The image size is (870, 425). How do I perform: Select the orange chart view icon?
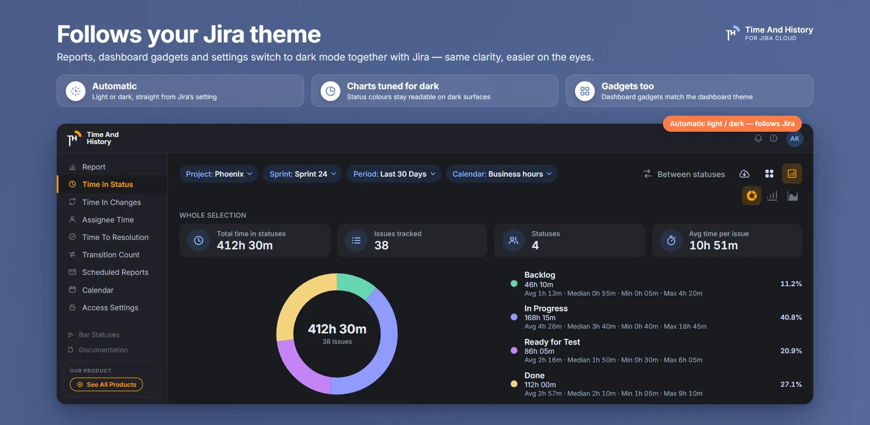[792, 174]
